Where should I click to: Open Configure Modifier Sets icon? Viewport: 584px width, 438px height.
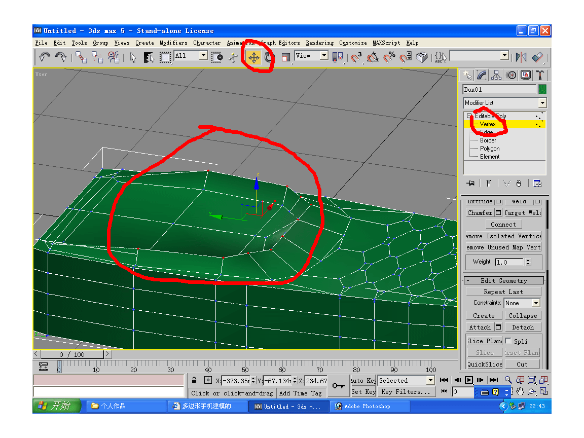pyautogui.click(x=537, y=183)
